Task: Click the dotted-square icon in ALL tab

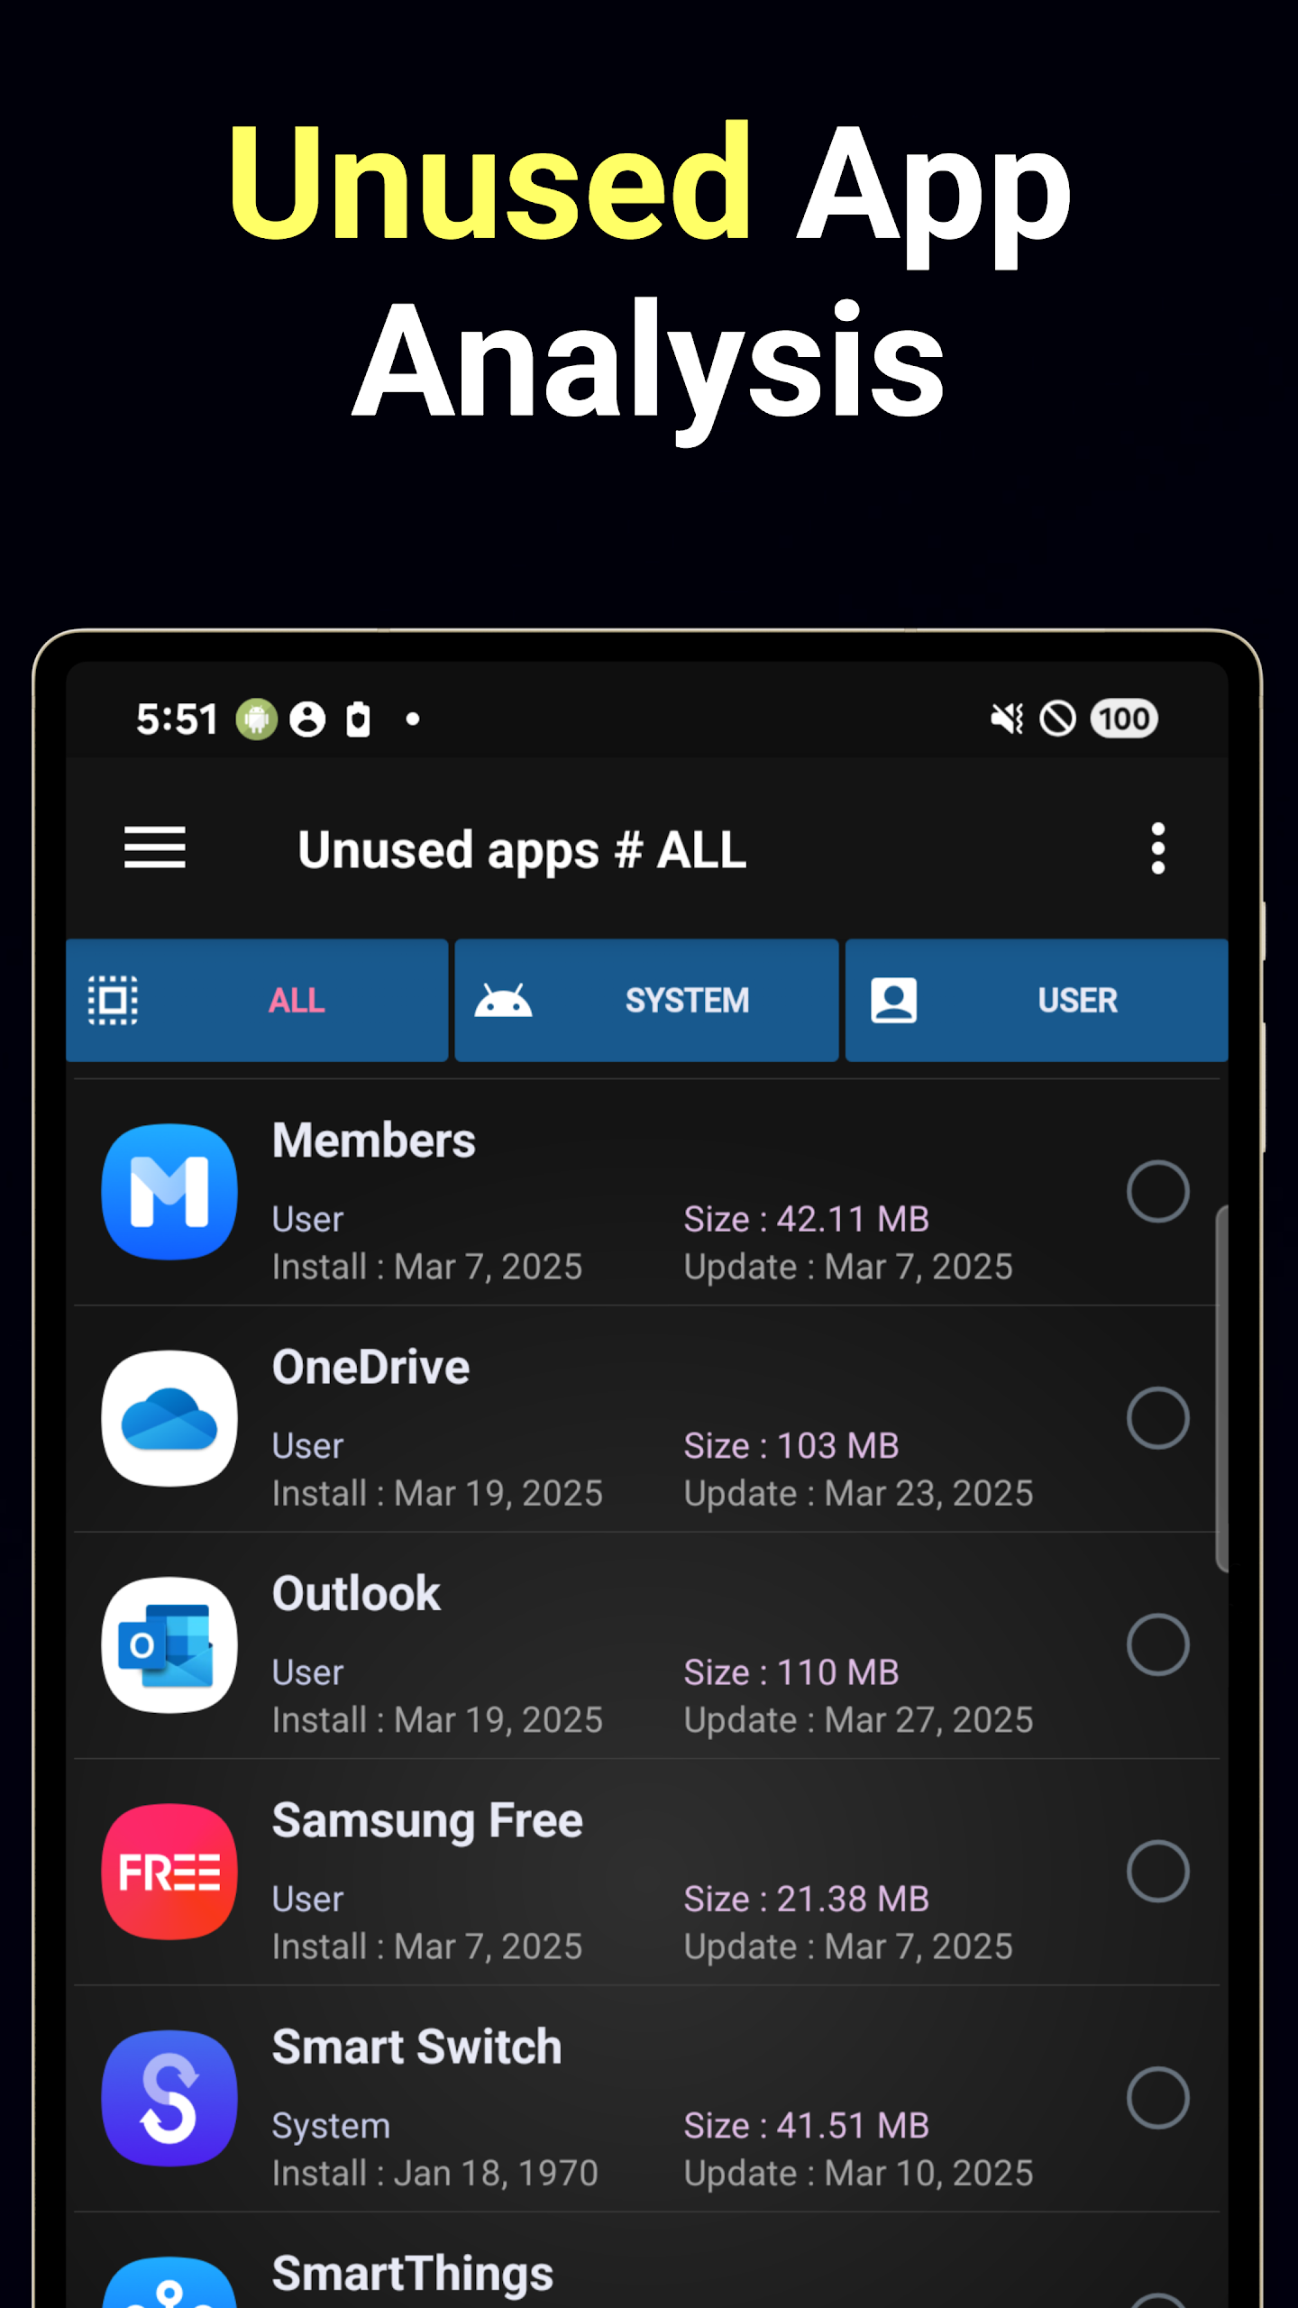Action: click(113, 1000)
